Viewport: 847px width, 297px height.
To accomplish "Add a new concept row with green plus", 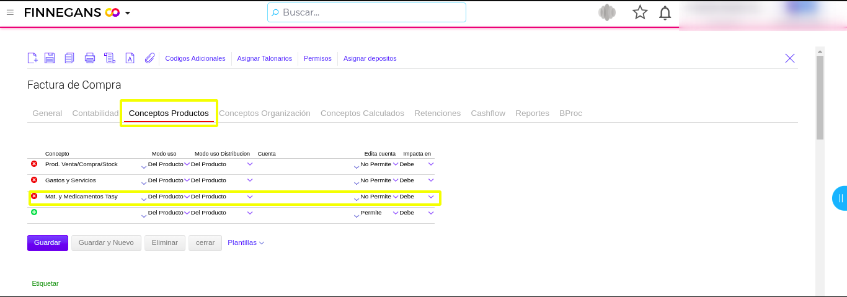I will [x=34, y=212].
